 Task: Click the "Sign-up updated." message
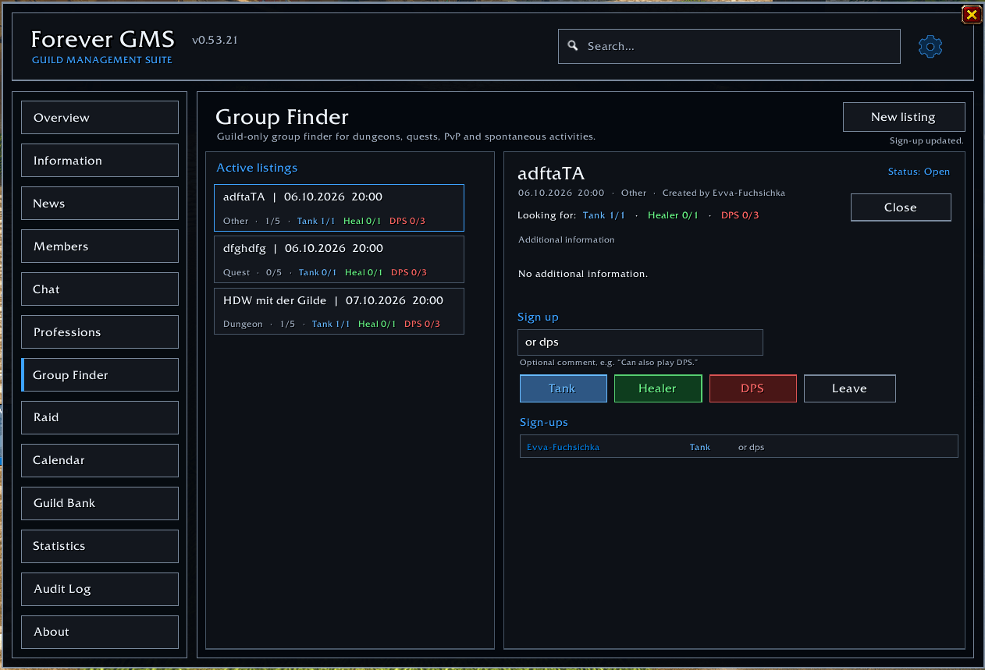pyautogui.click(x=926, y=141)
